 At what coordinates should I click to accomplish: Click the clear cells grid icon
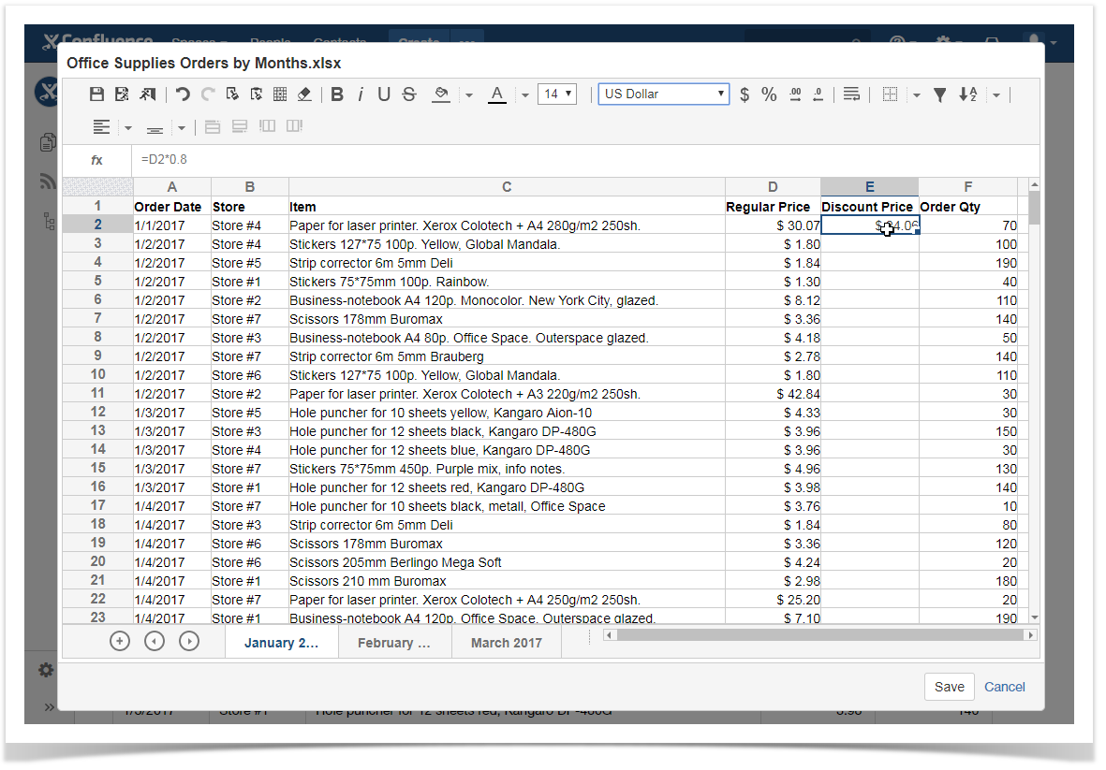click(x=280, y=94)
